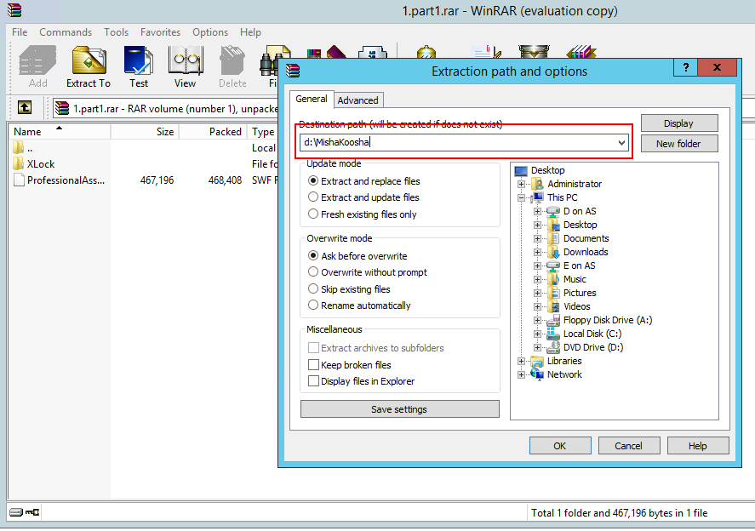
Task: Switch to the Advanced tab
Action: [357, 100]
